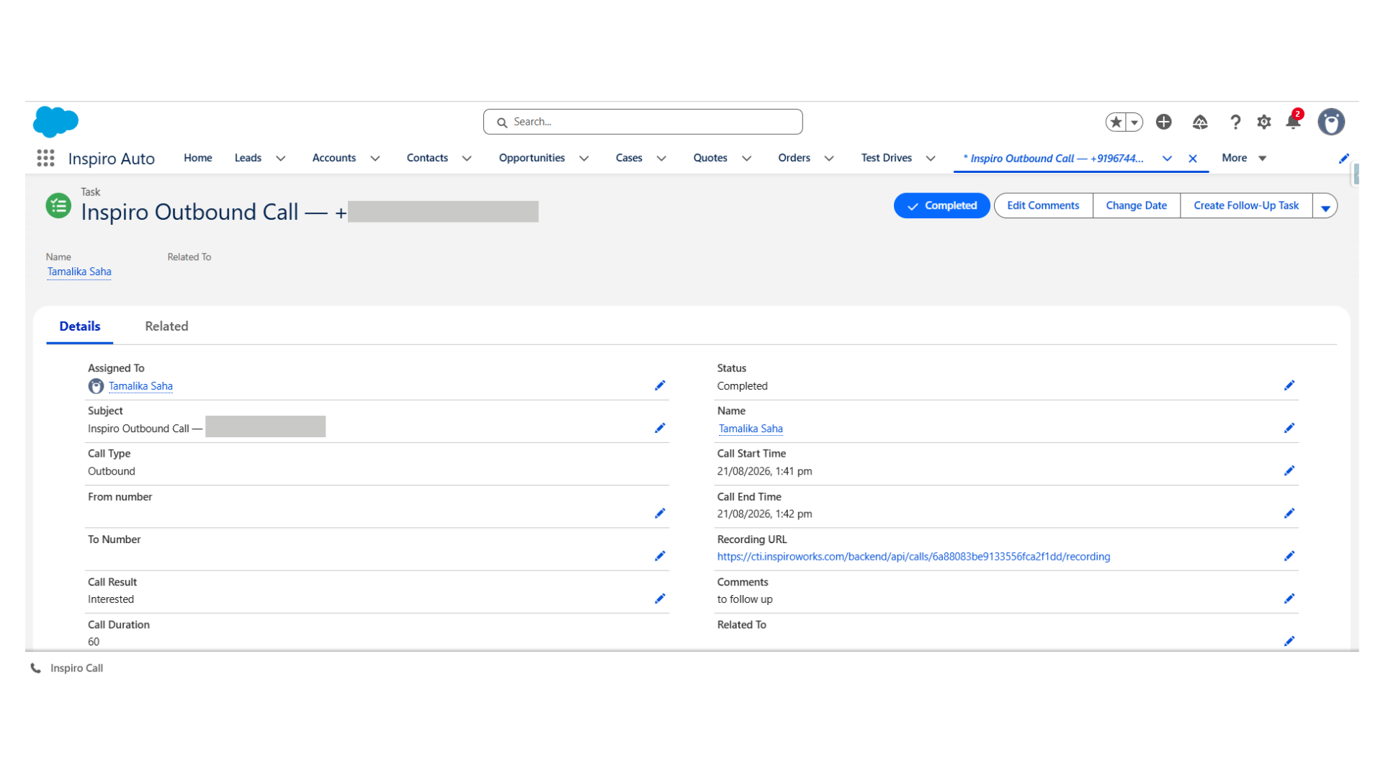The image size is (1383, 778).
Task: Open the Opportunities tab
Action: [x=532, y=158]
